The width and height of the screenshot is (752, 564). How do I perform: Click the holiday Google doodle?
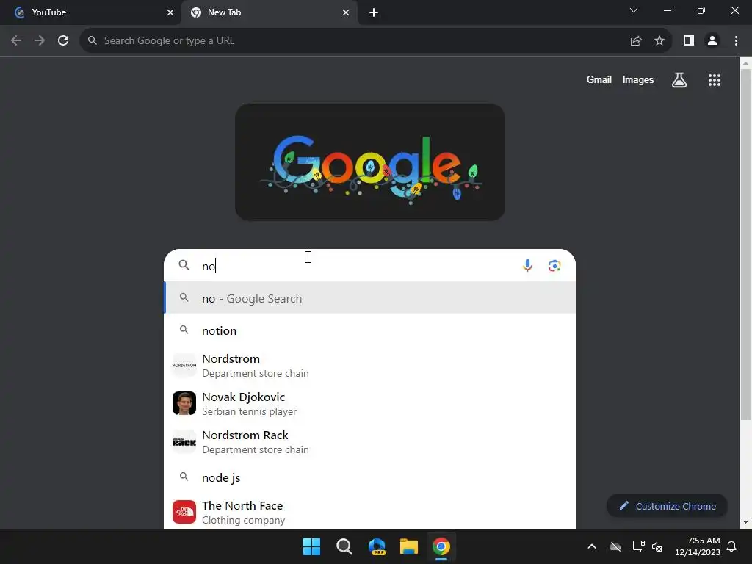(x=370, y=162)
